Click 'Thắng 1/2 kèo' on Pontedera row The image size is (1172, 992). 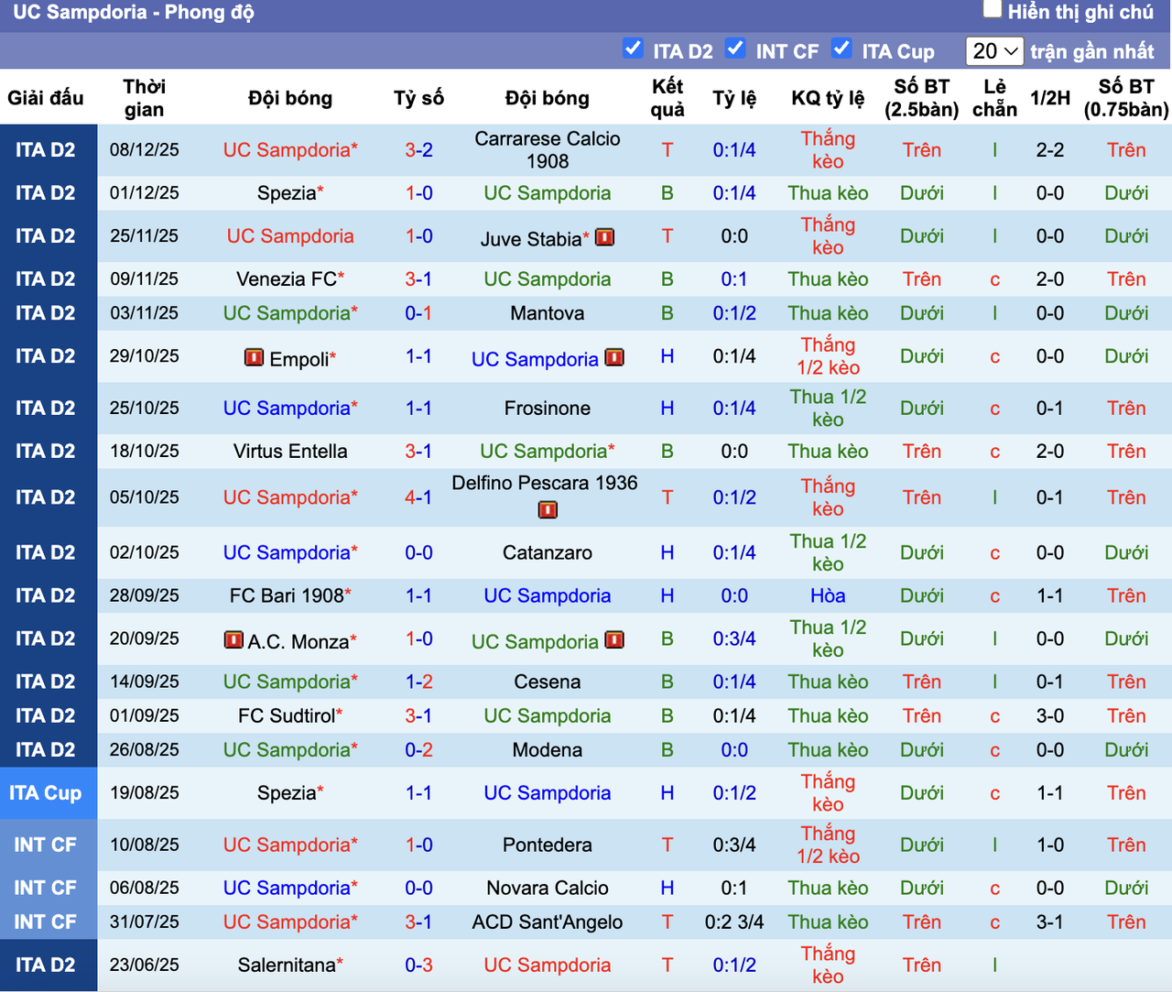tap(828, 845)
